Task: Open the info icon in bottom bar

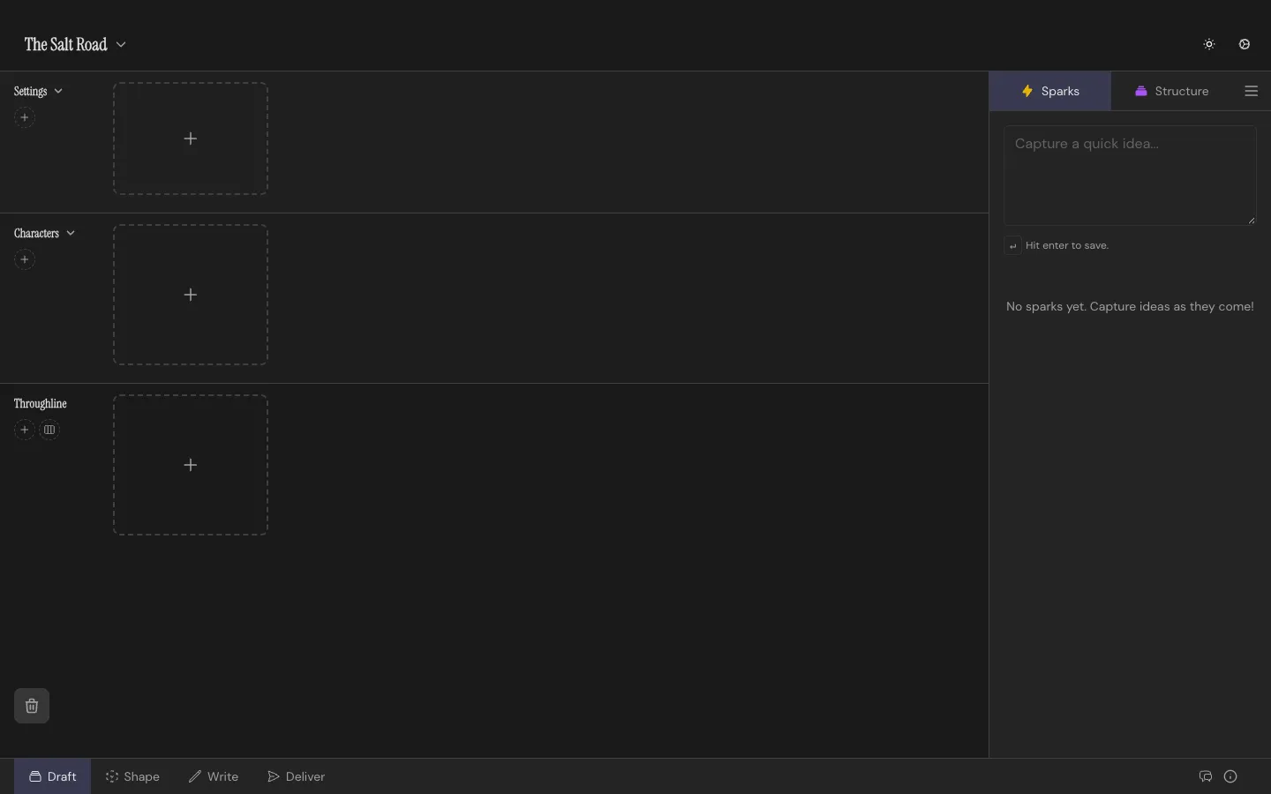Action: pyautogui.click(x=1231, y=776)
